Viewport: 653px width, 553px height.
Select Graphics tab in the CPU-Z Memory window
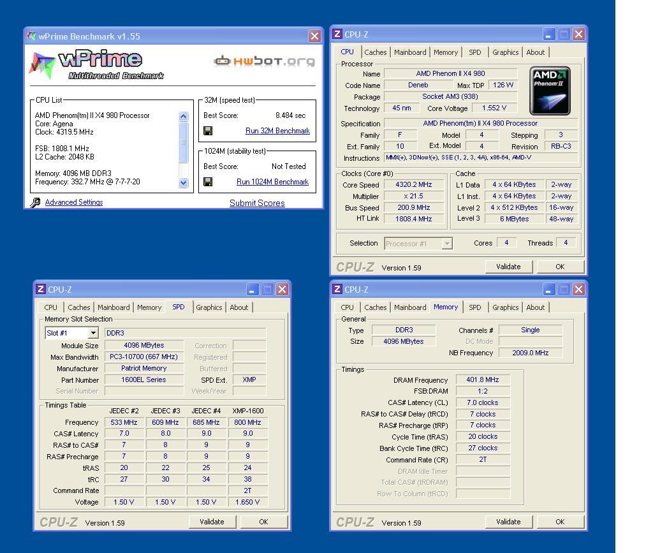pos(505,307)
